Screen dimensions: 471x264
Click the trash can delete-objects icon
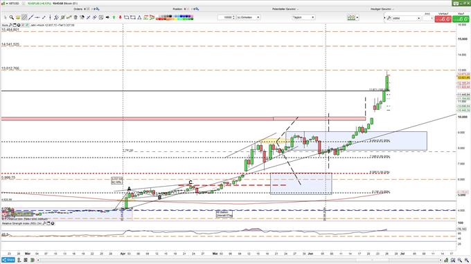point(75,17)
